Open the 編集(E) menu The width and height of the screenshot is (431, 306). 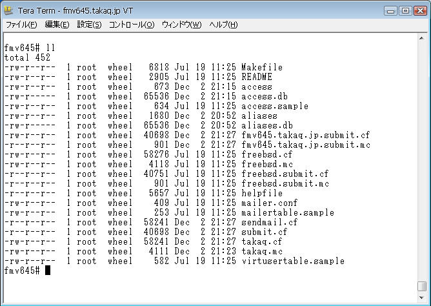click(x=57, y=25)
